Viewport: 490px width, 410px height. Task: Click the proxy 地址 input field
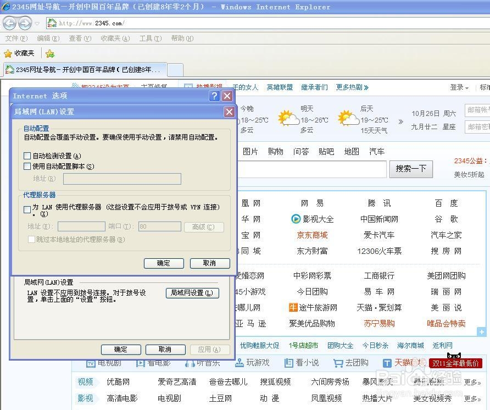point(81,226)
